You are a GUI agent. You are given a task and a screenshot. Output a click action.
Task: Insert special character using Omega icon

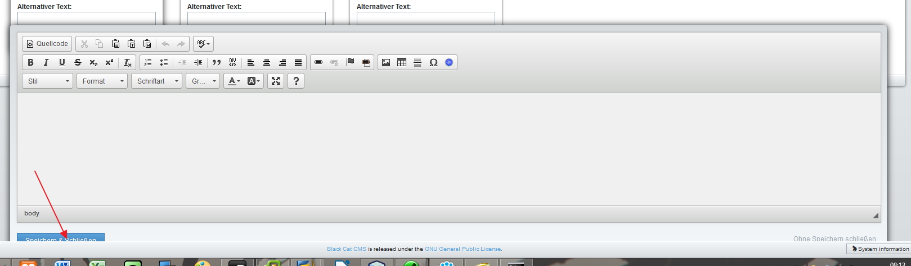(x=433, y=62)
